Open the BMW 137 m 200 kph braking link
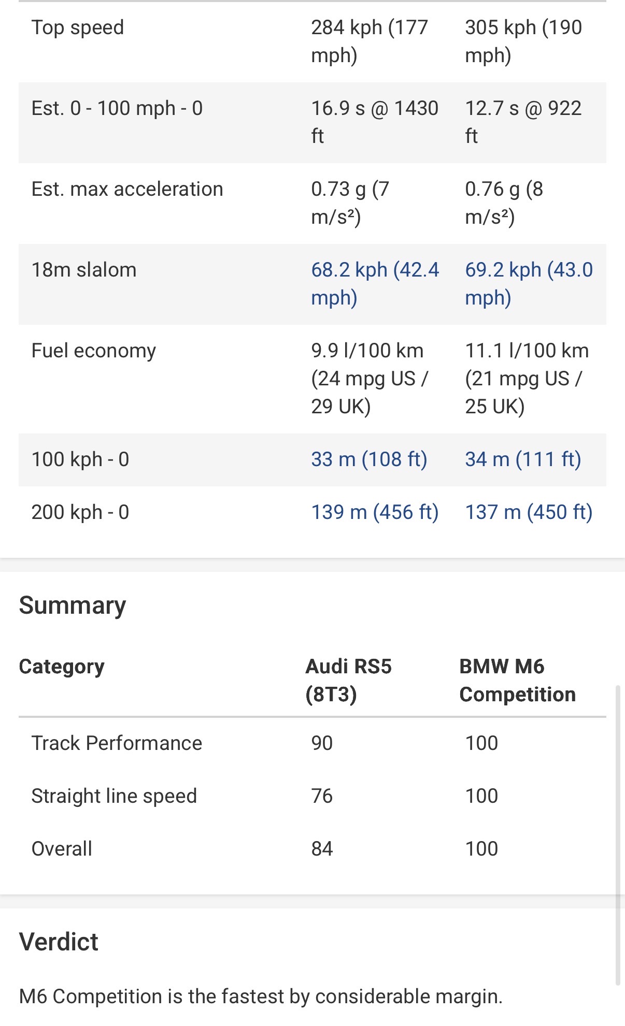This screenshot has width=625, height=1026. 529,512
